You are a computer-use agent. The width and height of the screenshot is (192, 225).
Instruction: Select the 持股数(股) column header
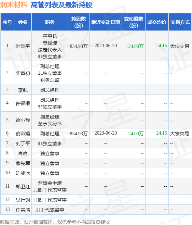pyautogui.click(x=79, y=22)
